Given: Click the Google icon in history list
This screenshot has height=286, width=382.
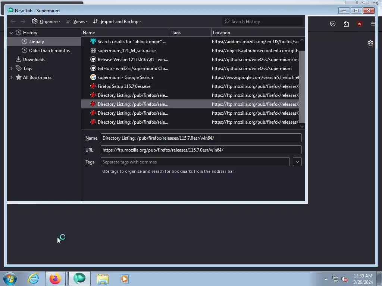Looking at the screenshot, I should pyautogui.click(x=93, y=77).
